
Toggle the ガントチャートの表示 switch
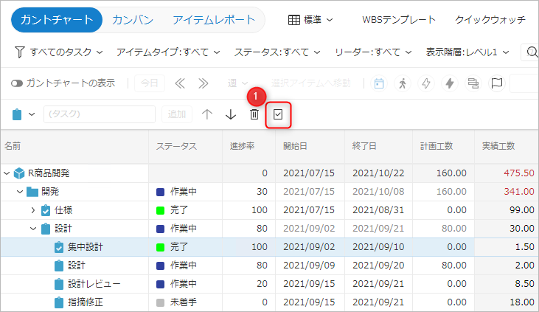17,83
